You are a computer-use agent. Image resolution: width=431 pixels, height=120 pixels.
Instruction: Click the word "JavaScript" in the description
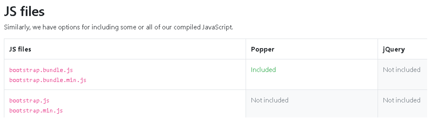pos(218,27)
